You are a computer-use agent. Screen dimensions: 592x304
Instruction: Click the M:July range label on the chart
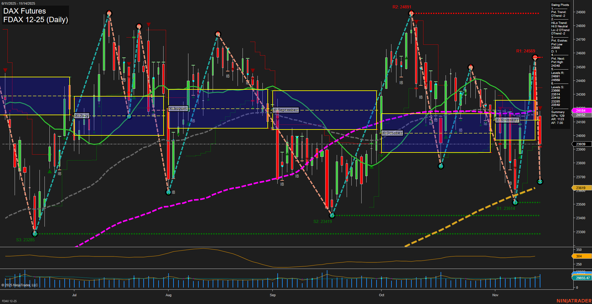[81, 115]
